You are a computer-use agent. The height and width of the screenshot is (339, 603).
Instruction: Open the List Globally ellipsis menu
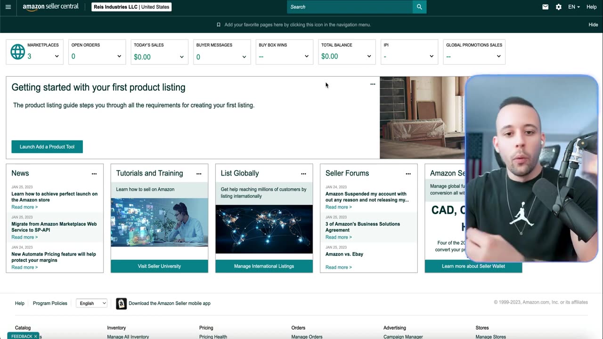pyautogui.click(x=303, y=174)
